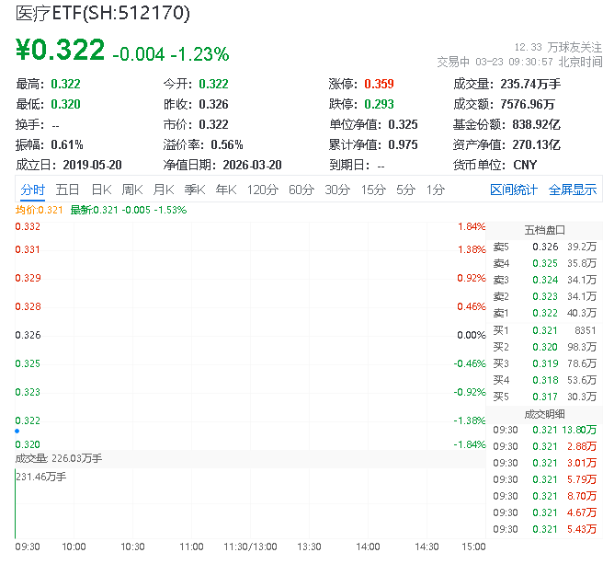Select the 季K quarterly chart
Viewport: 603px width, 564px height.
tap(195, 190)
